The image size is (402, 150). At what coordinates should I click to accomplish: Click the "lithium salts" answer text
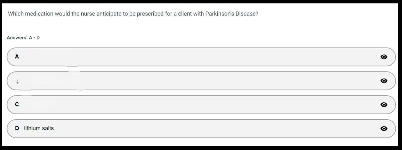point(39,128)
